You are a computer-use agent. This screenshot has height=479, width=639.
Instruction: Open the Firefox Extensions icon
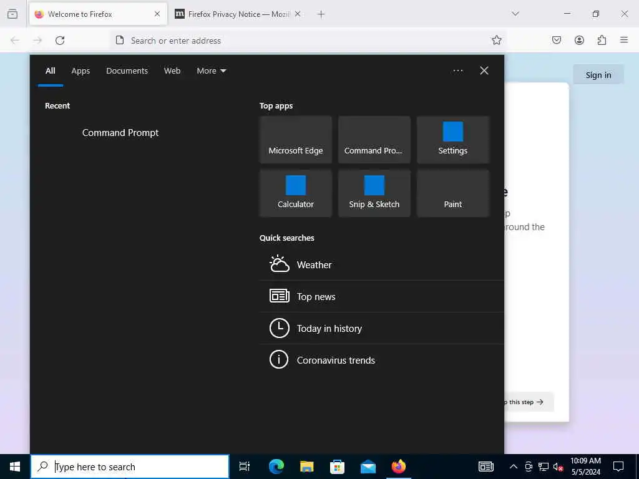602,41
